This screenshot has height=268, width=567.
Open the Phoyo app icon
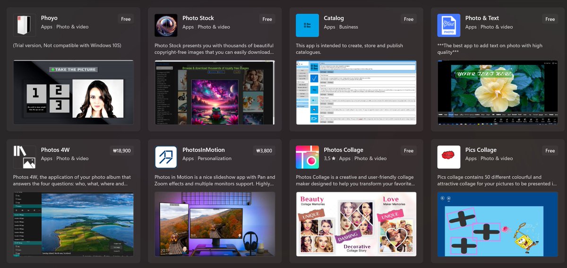(x=25, y=26)
